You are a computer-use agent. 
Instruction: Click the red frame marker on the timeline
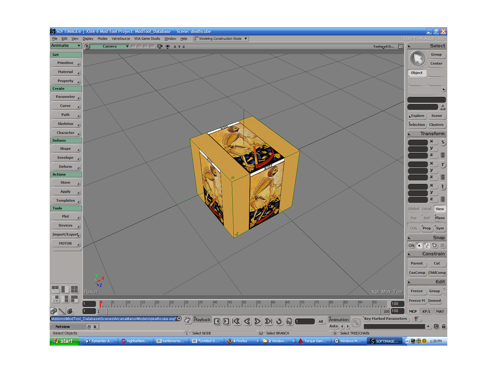(x=100, y=304)
